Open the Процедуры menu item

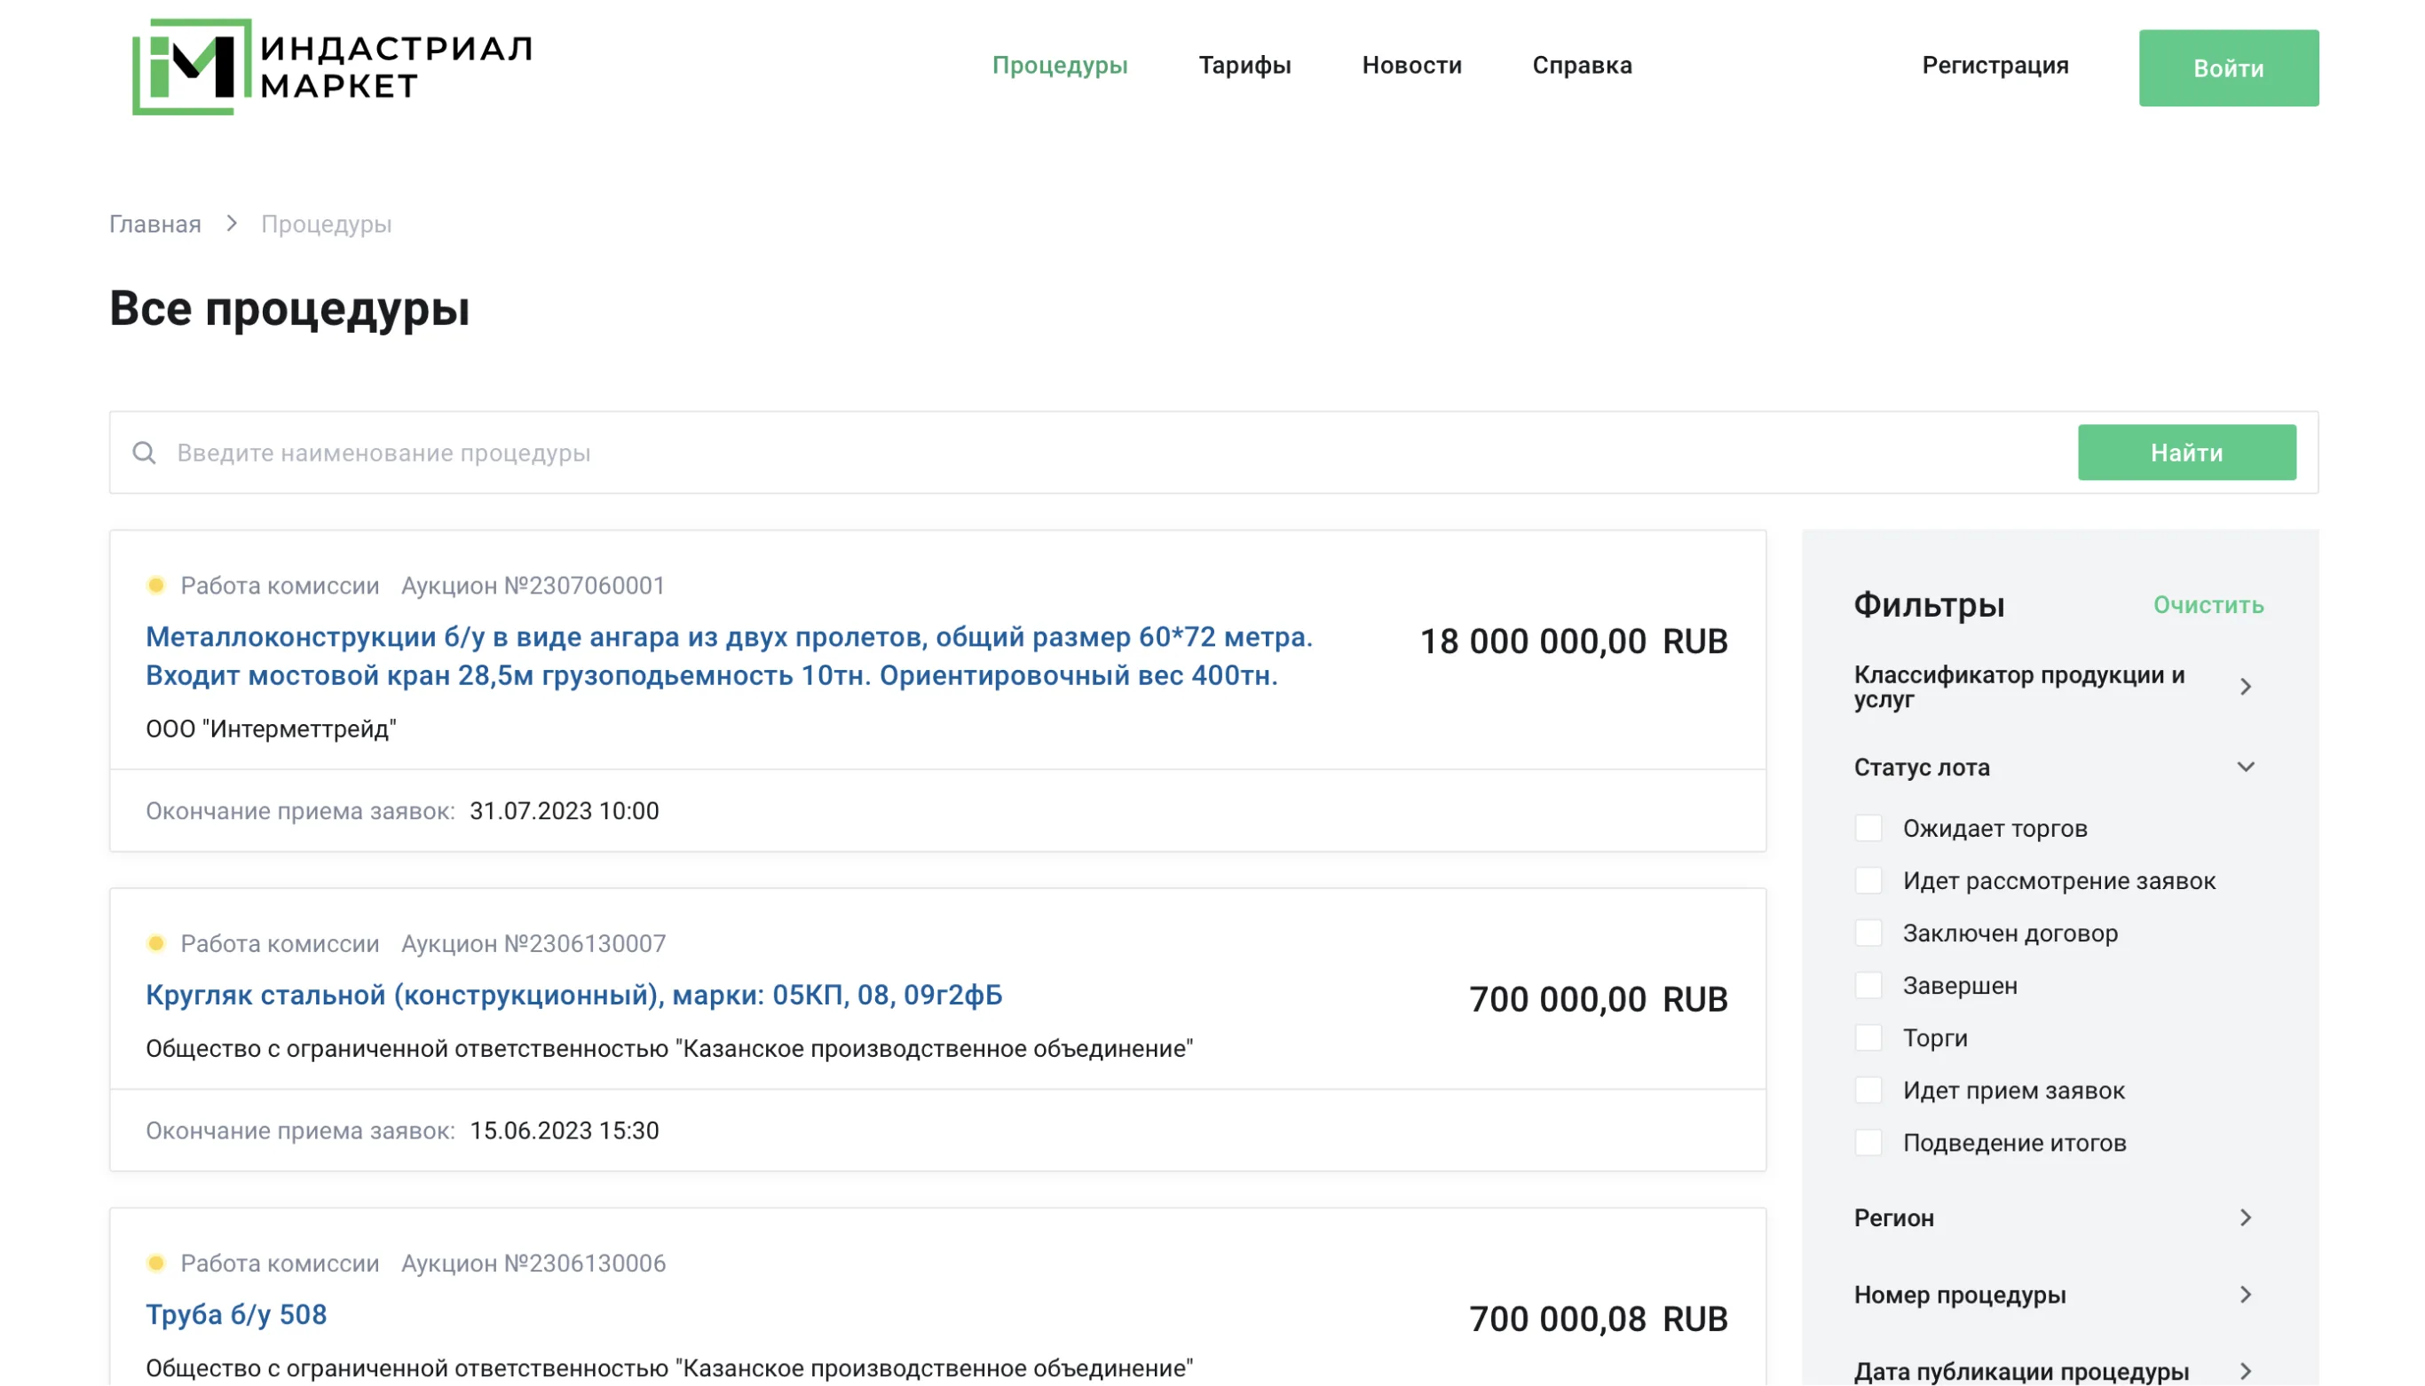coord(1060,65)
